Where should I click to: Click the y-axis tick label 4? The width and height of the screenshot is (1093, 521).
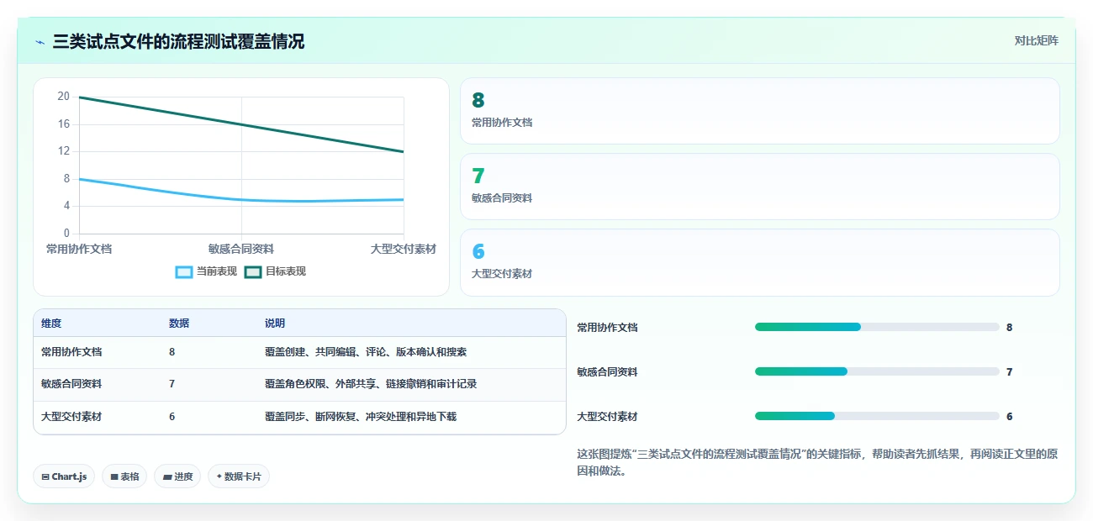pos(67,206)
